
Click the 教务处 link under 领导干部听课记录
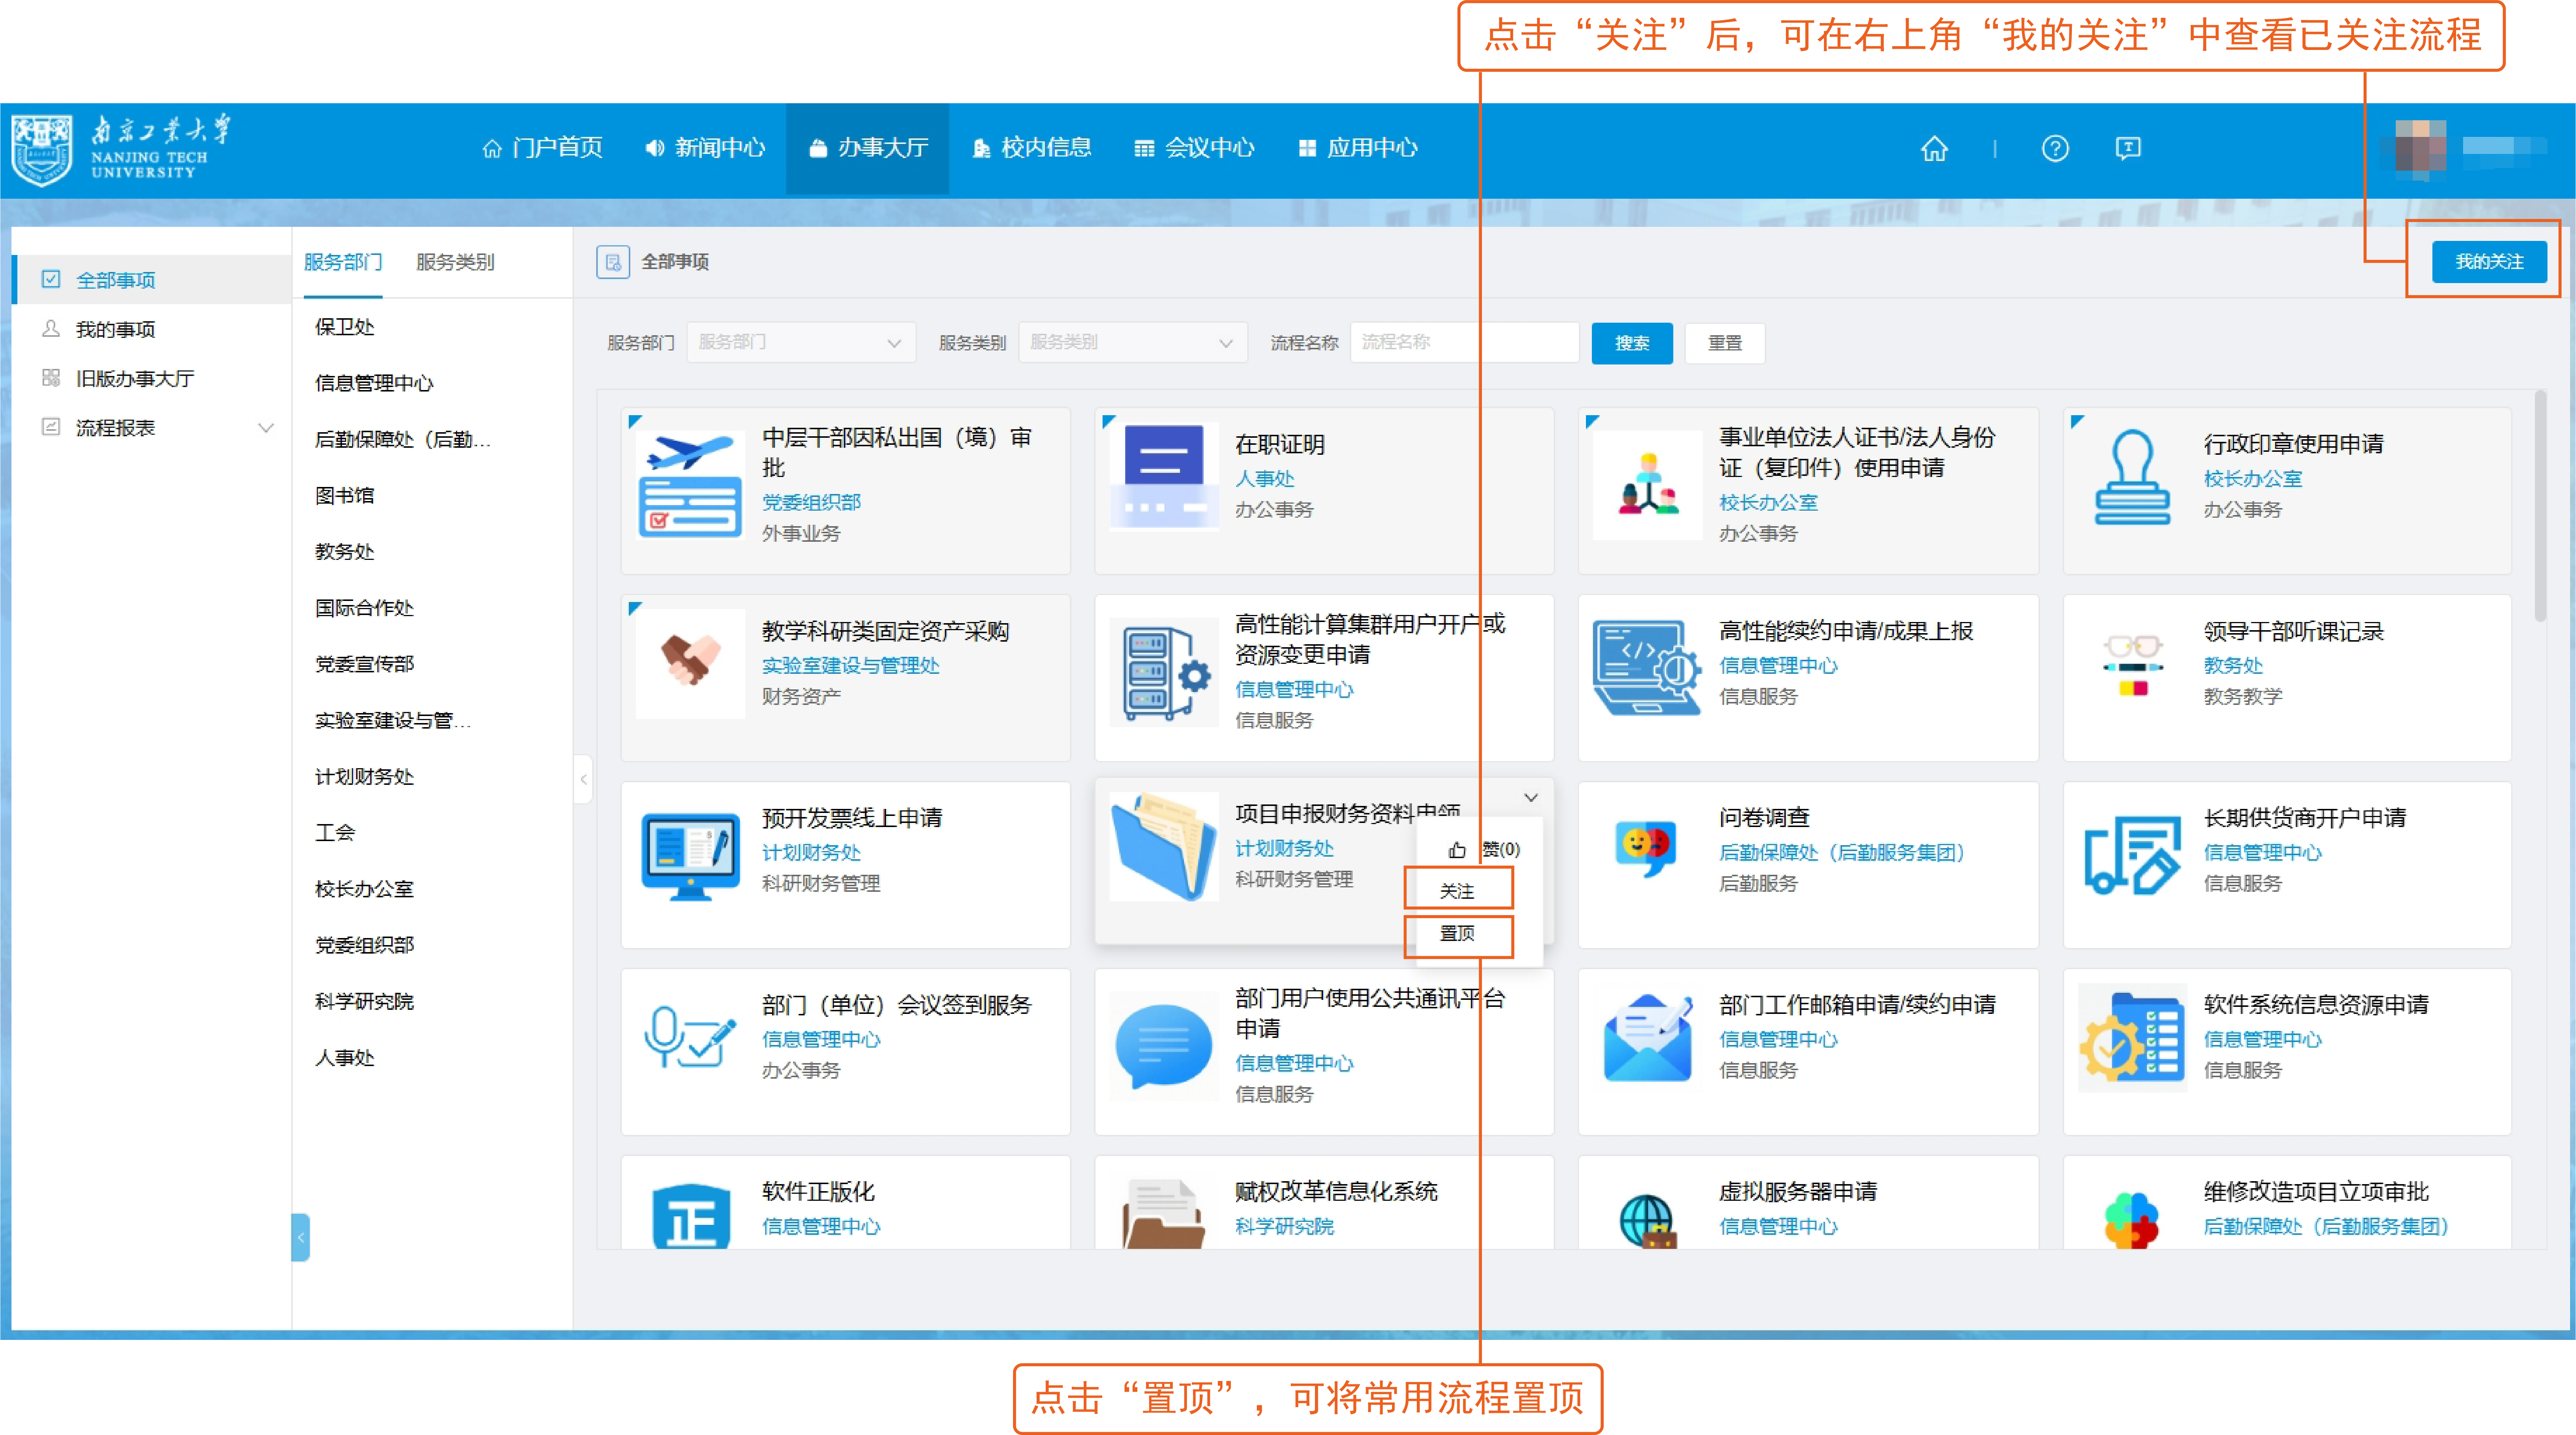tap(2233, 666)
